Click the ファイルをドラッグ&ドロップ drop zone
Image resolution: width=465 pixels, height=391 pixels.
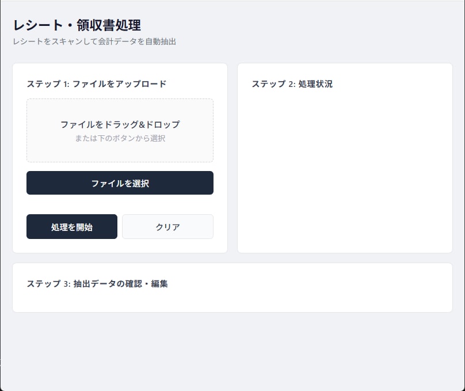pyautogui.click(x=120, y=131)
